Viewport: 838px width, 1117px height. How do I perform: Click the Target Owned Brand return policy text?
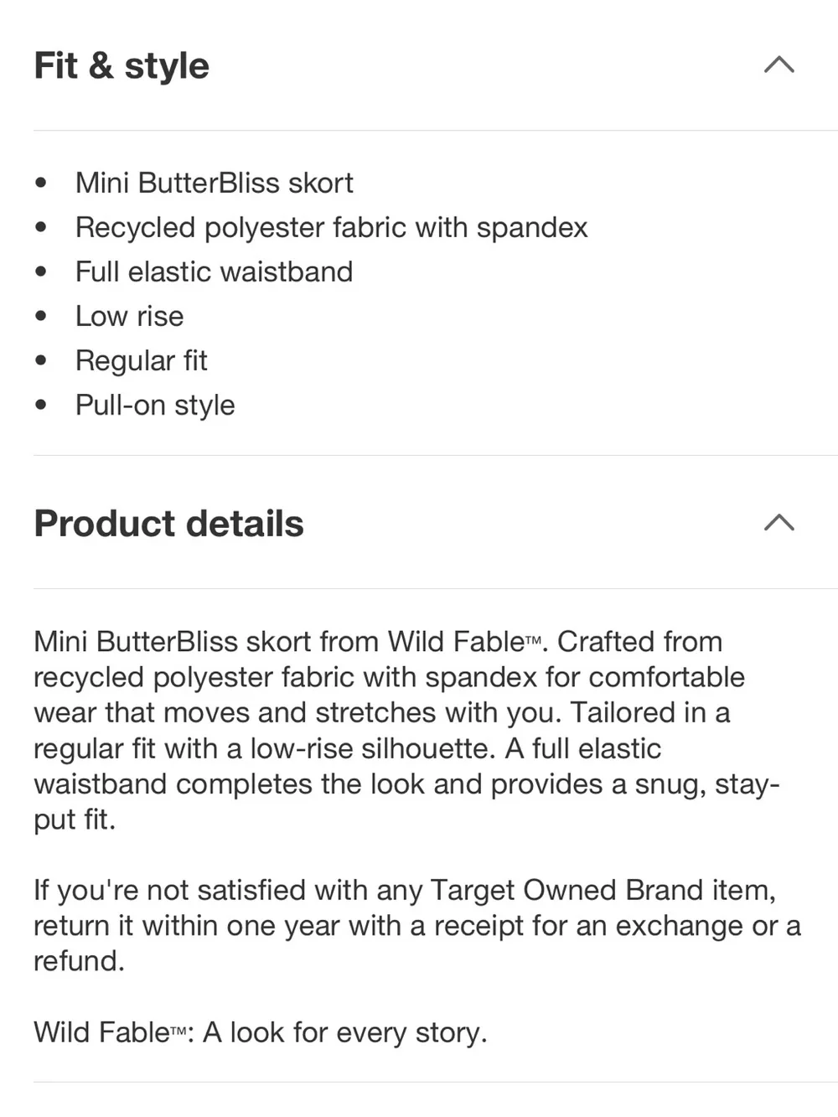pos(417,925)
